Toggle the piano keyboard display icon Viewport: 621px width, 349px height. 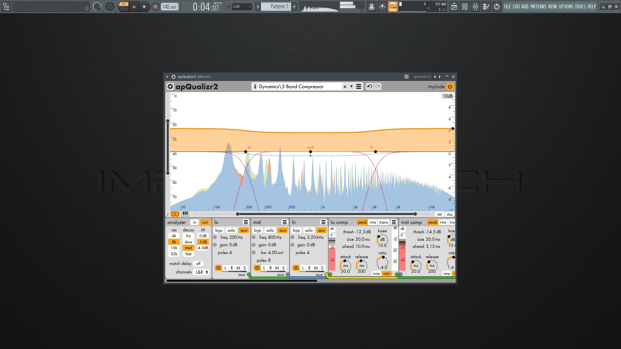pos(185,214)
